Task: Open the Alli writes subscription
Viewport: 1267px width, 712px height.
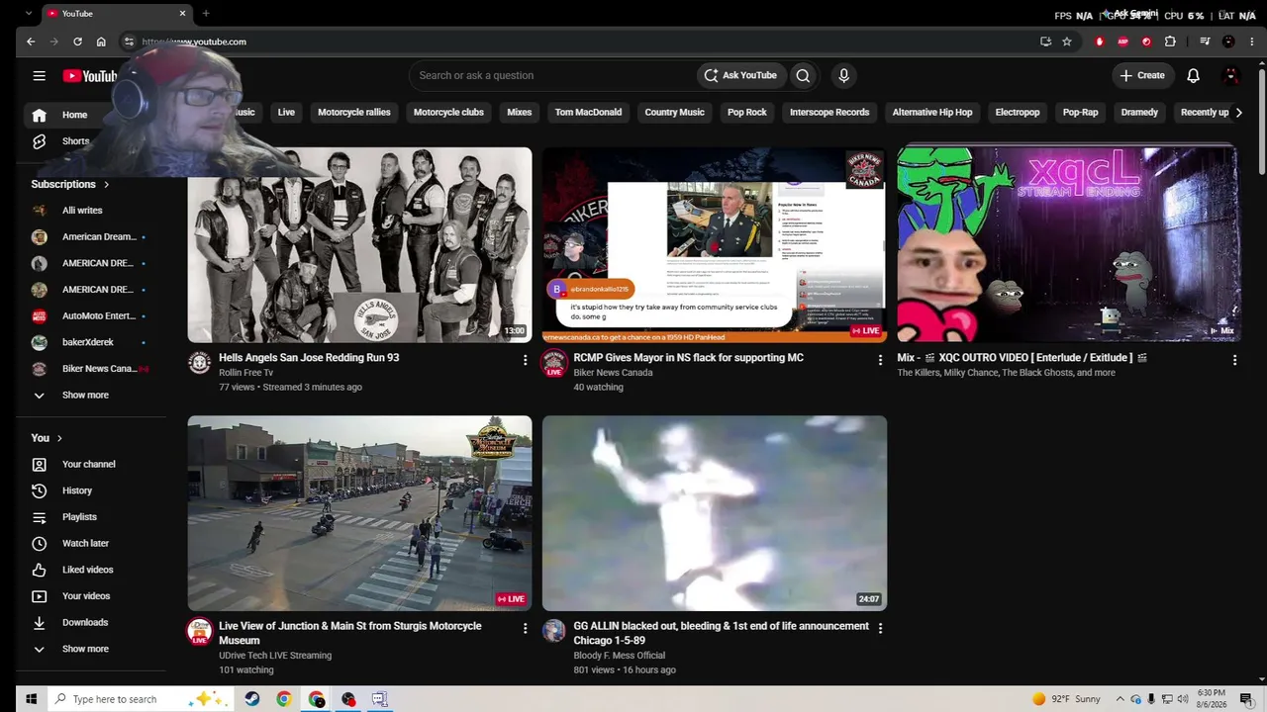Action: click(91, 211)
